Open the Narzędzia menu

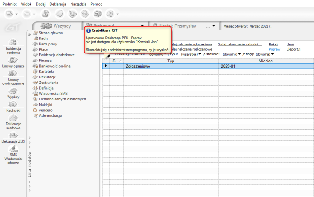(x=78, y=4)
